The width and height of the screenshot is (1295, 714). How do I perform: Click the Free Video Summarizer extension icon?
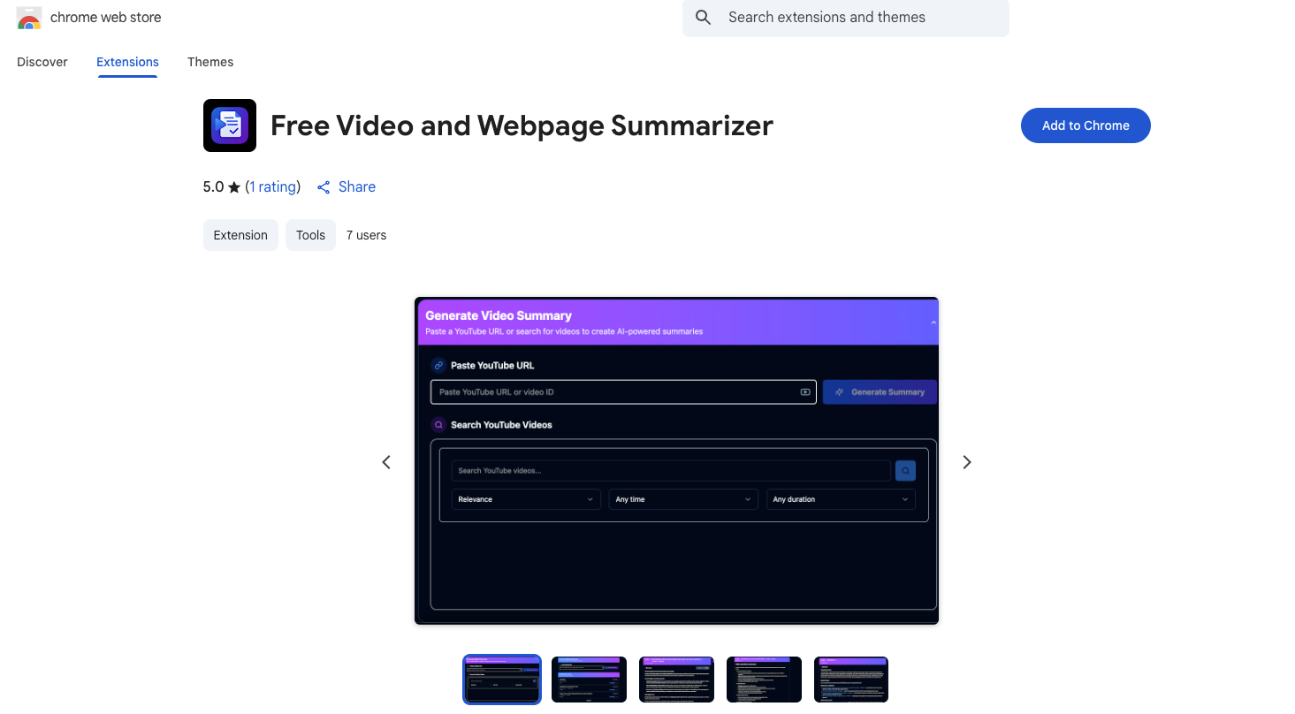pyautogui.click(x=230, y=125)
